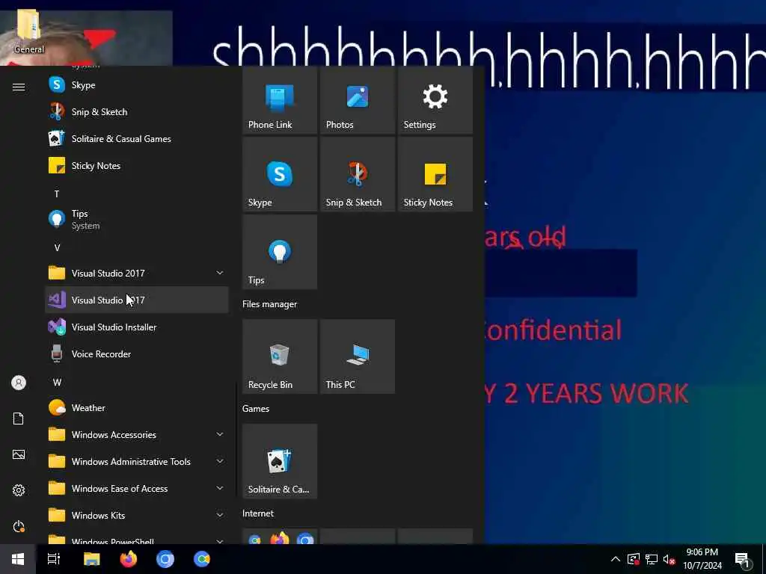The height and width of the screenshot is (574, 766).
Task: Open the Tips app in the list
Action: (137, 219)
